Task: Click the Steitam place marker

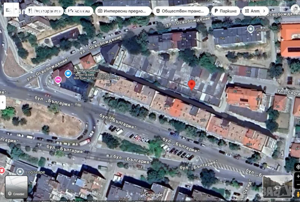Action: (x=250, y=29)
